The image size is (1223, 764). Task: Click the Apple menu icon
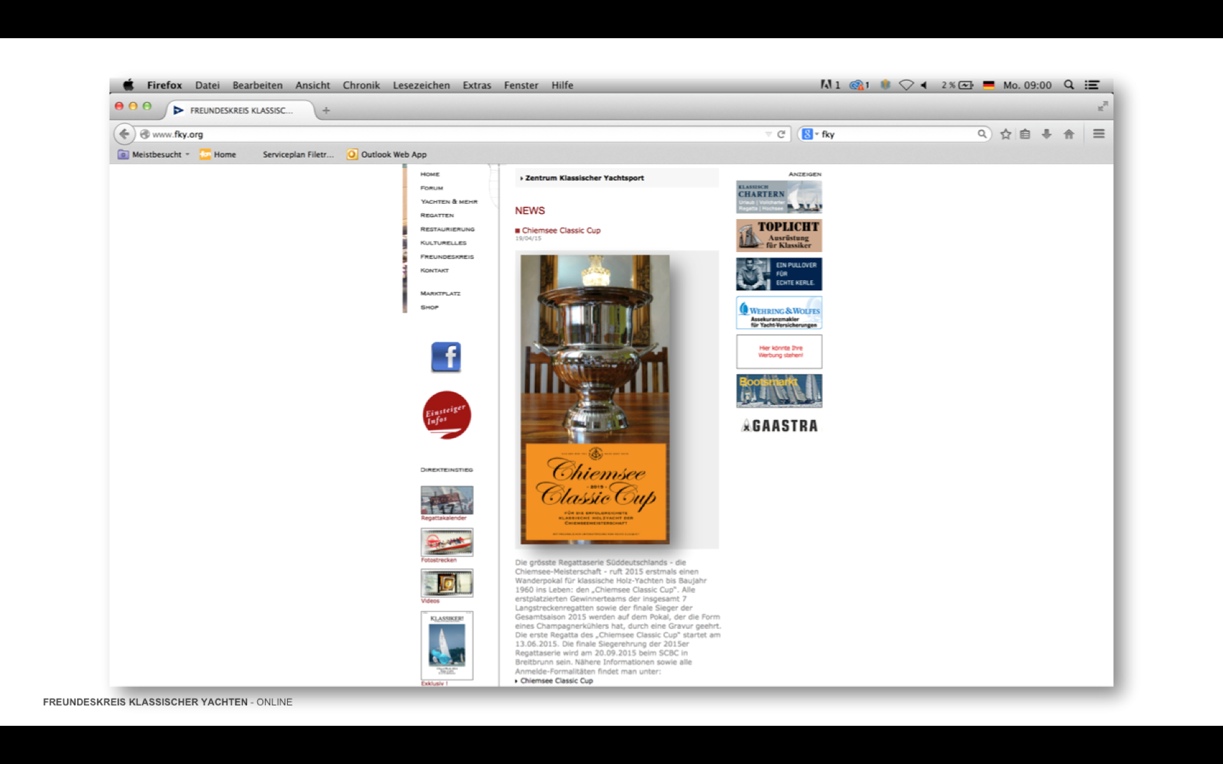[129, 85]
